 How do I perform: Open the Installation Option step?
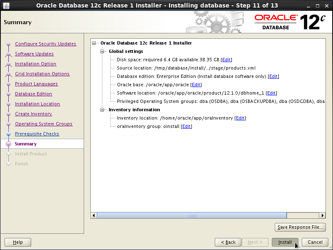pyautogui.click(x=36, y=64)
